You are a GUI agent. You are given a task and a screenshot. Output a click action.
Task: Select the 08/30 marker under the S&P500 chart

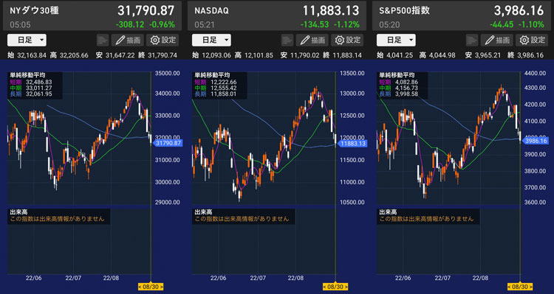tap(520, 287)
